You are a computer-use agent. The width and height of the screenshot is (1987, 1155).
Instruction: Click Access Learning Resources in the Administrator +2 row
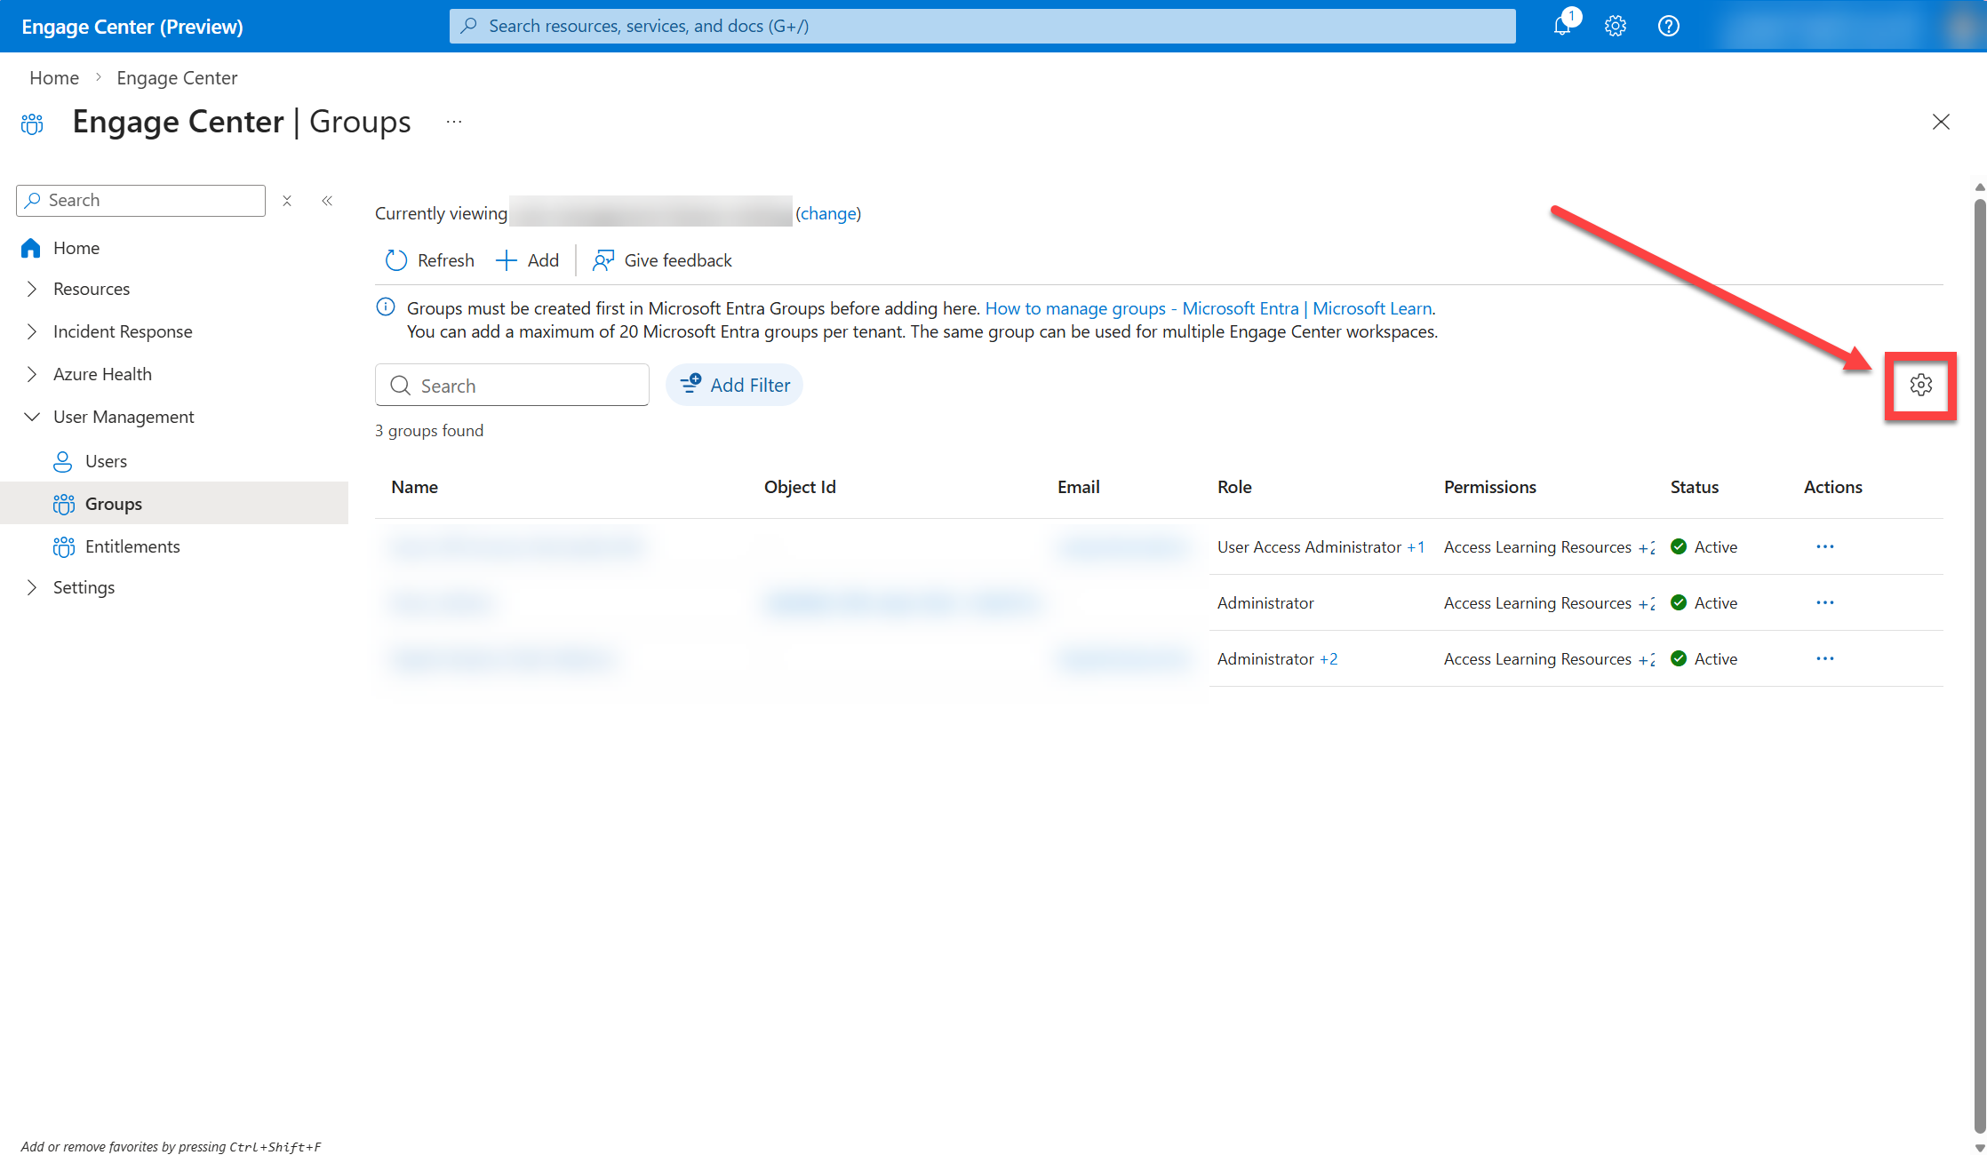tap(1537, 659)
